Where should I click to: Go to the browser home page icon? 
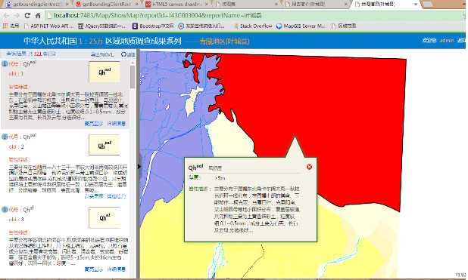tap(38, 16)
